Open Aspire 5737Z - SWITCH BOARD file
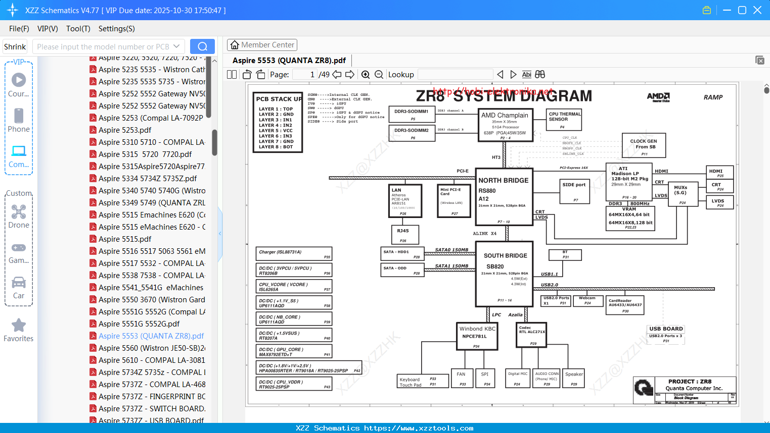770x433 pixels. [148, 409]
